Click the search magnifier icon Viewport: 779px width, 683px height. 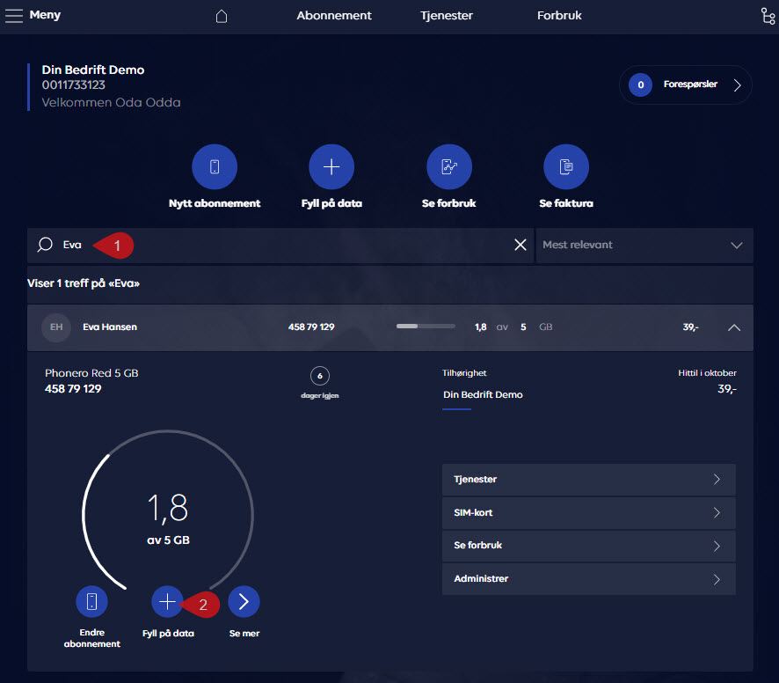tap(45, 245)
